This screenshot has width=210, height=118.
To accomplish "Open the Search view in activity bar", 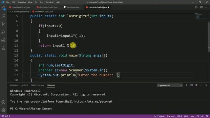I will [3, 16].
